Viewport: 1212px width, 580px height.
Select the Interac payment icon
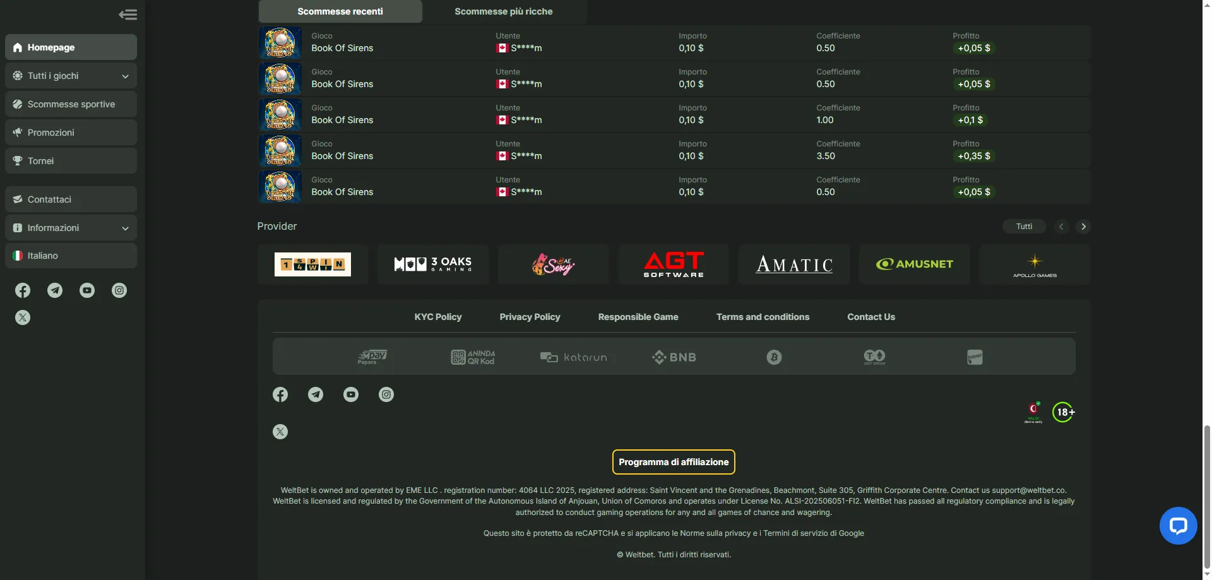click(x=975, y=357)
